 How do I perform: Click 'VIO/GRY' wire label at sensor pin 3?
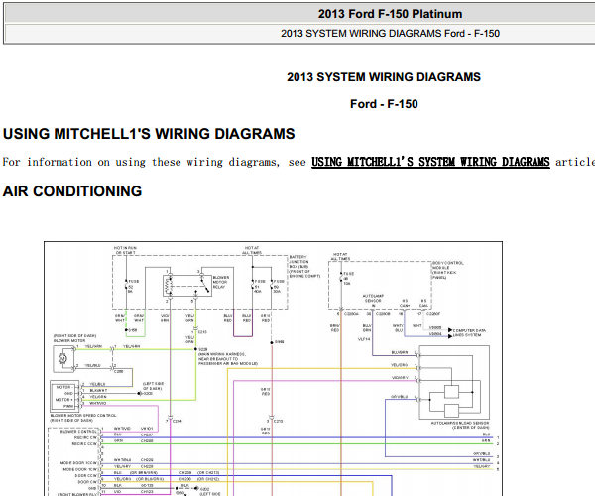[x=400, y=378]
